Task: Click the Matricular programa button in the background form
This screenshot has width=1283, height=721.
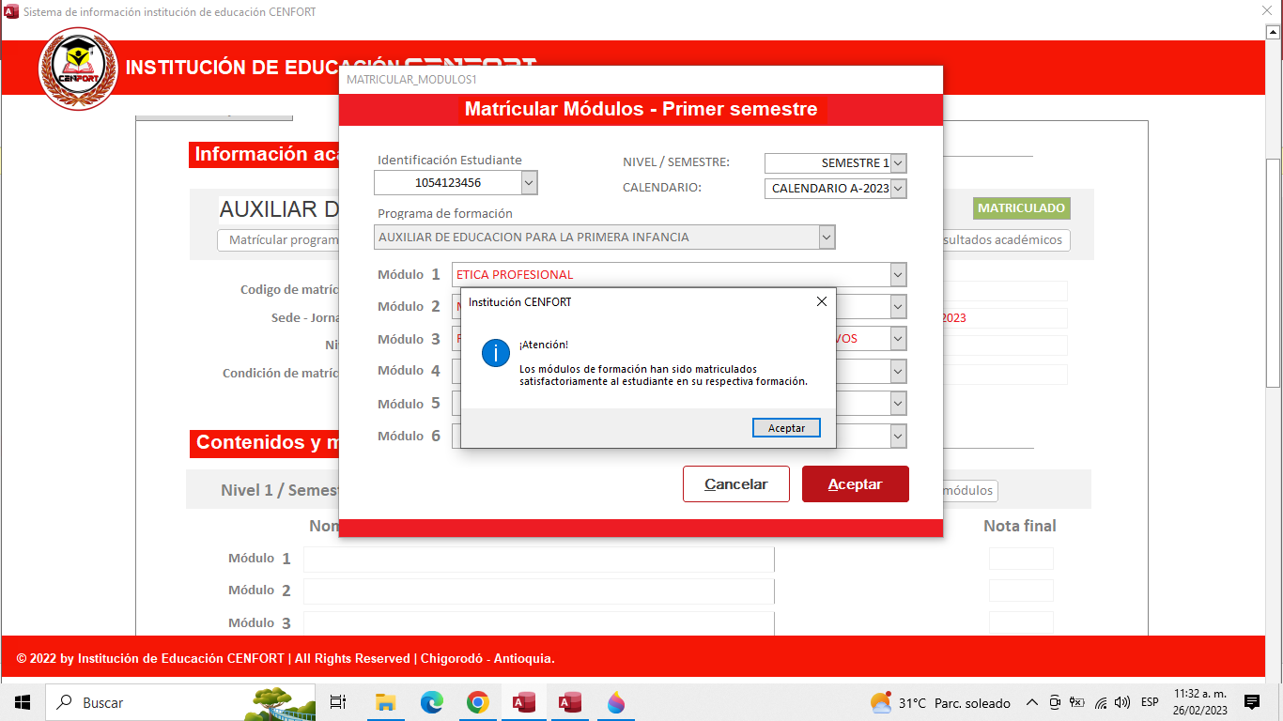Action: click(279, 240)
